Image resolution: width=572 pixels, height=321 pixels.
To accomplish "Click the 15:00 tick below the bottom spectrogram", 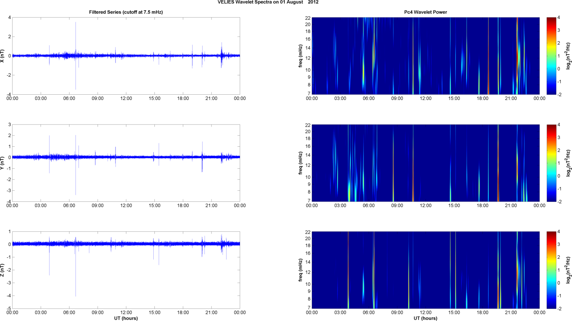I will pos(454,313).
